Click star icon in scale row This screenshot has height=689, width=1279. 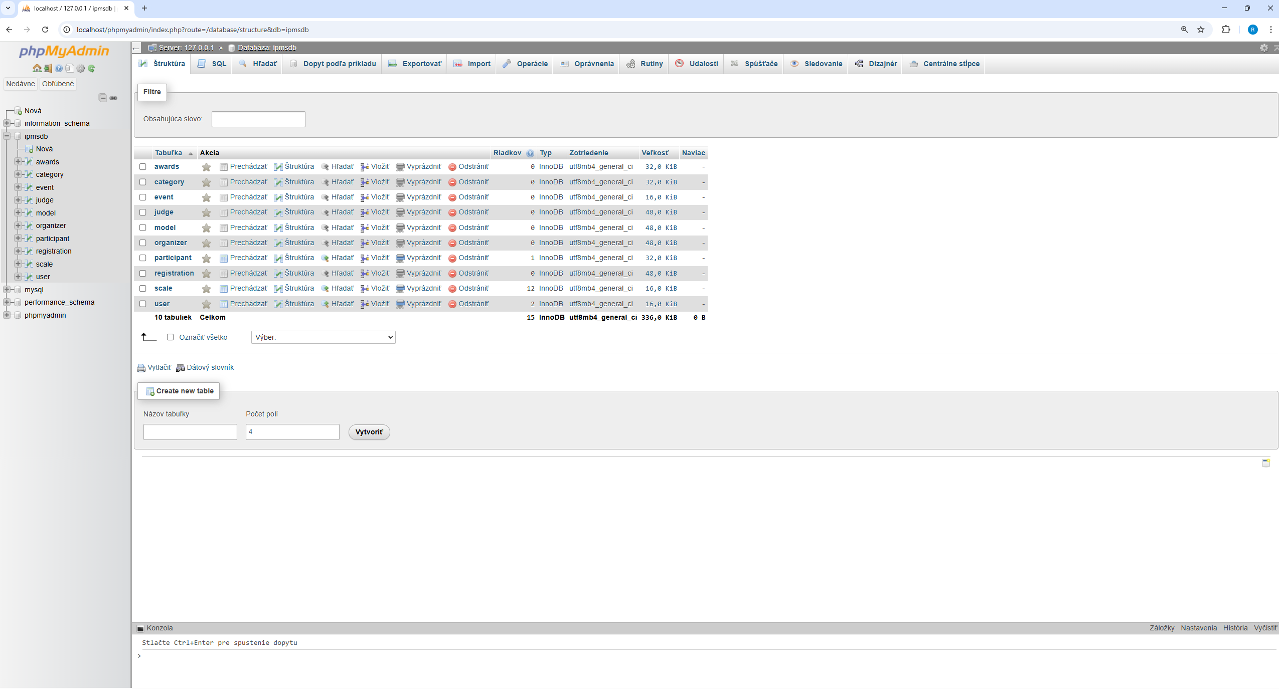206,289
